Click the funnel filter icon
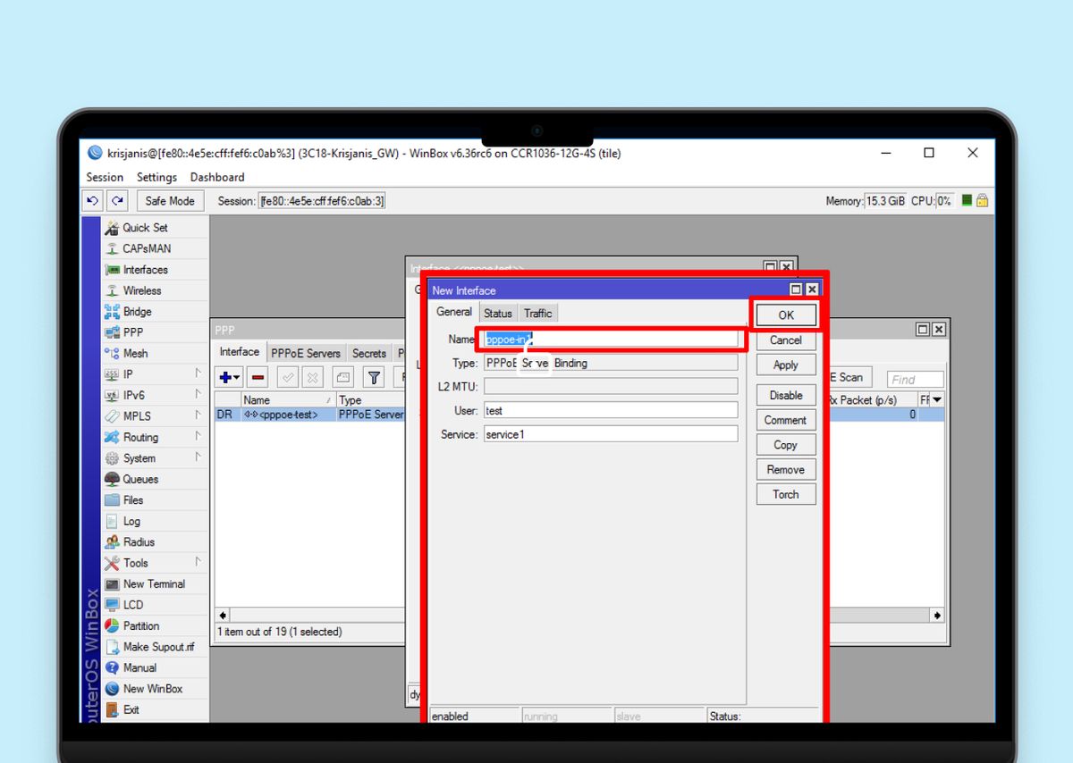This screenshot has width=1073, height=763. coord(374,378)
